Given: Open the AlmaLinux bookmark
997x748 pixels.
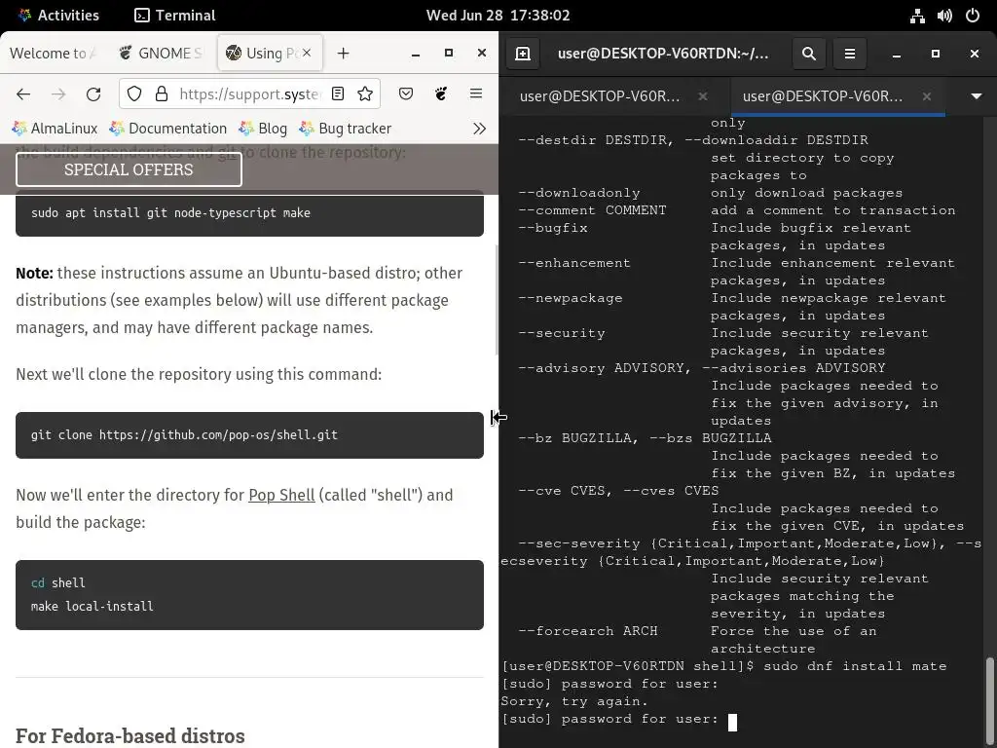Looking at the screenshot, I should (55, 129).
